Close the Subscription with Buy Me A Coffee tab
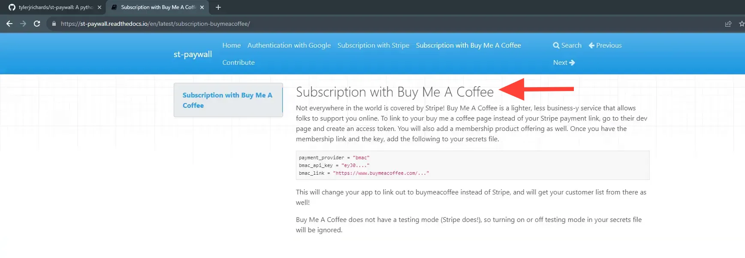The height and width of the screenshot is (258, 745). pyautogui.click(x=202, y=7)
